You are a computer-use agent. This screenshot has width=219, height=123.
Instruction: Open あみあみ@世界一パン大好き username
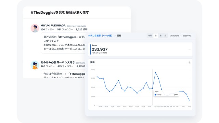tap(58, 62)
